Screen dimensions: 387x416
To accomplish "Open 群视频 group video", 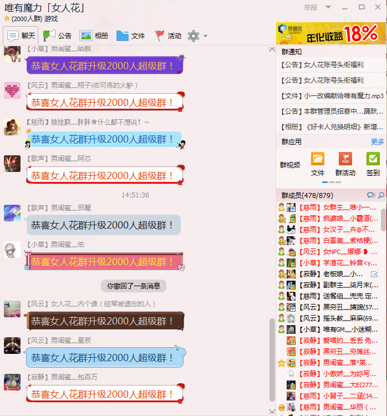I will click(290, 165).
